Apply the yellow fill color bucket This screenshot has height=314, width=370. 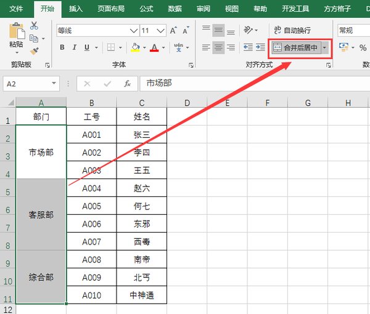[136, 47]
